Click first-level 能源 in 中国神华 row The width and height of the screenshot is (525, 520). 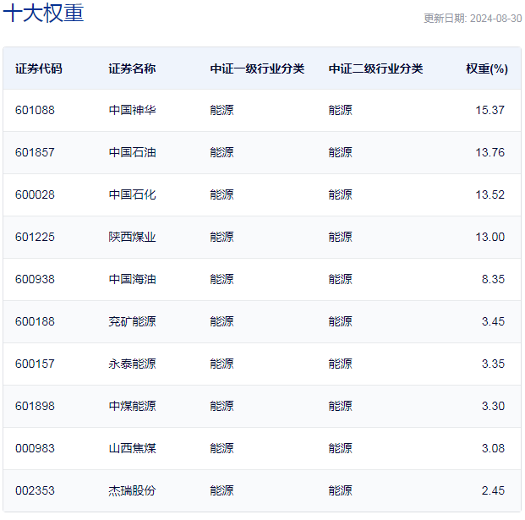pos(221,110)
